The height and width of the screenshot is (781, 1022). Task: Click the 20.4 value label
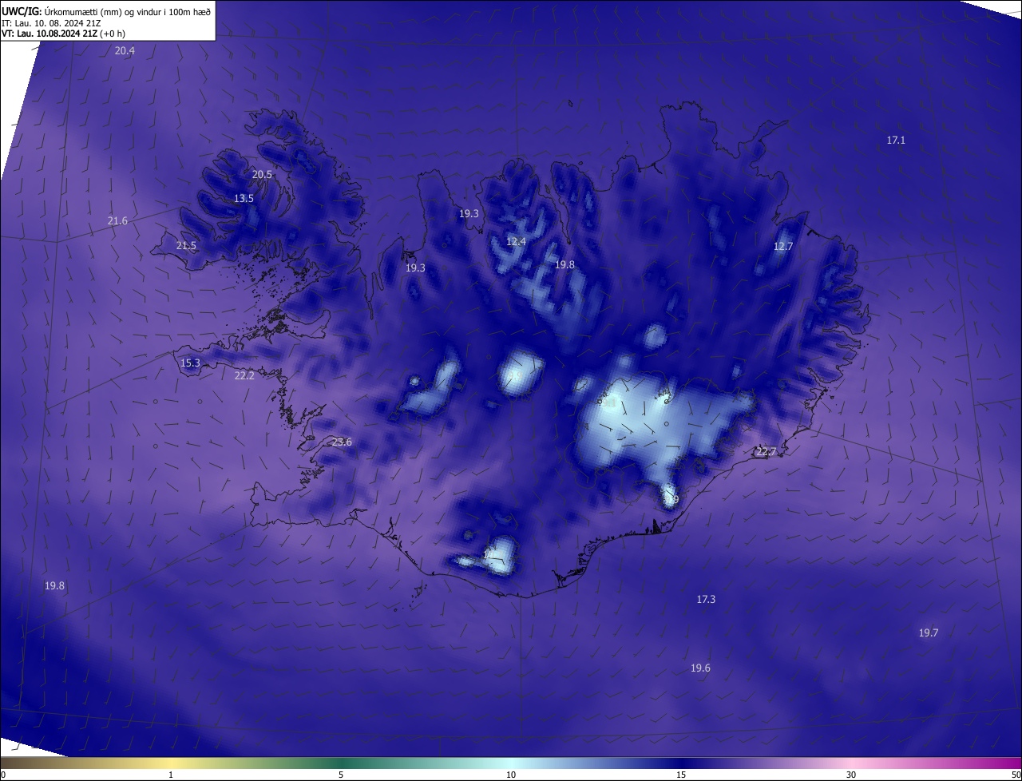tap(125, 50)
